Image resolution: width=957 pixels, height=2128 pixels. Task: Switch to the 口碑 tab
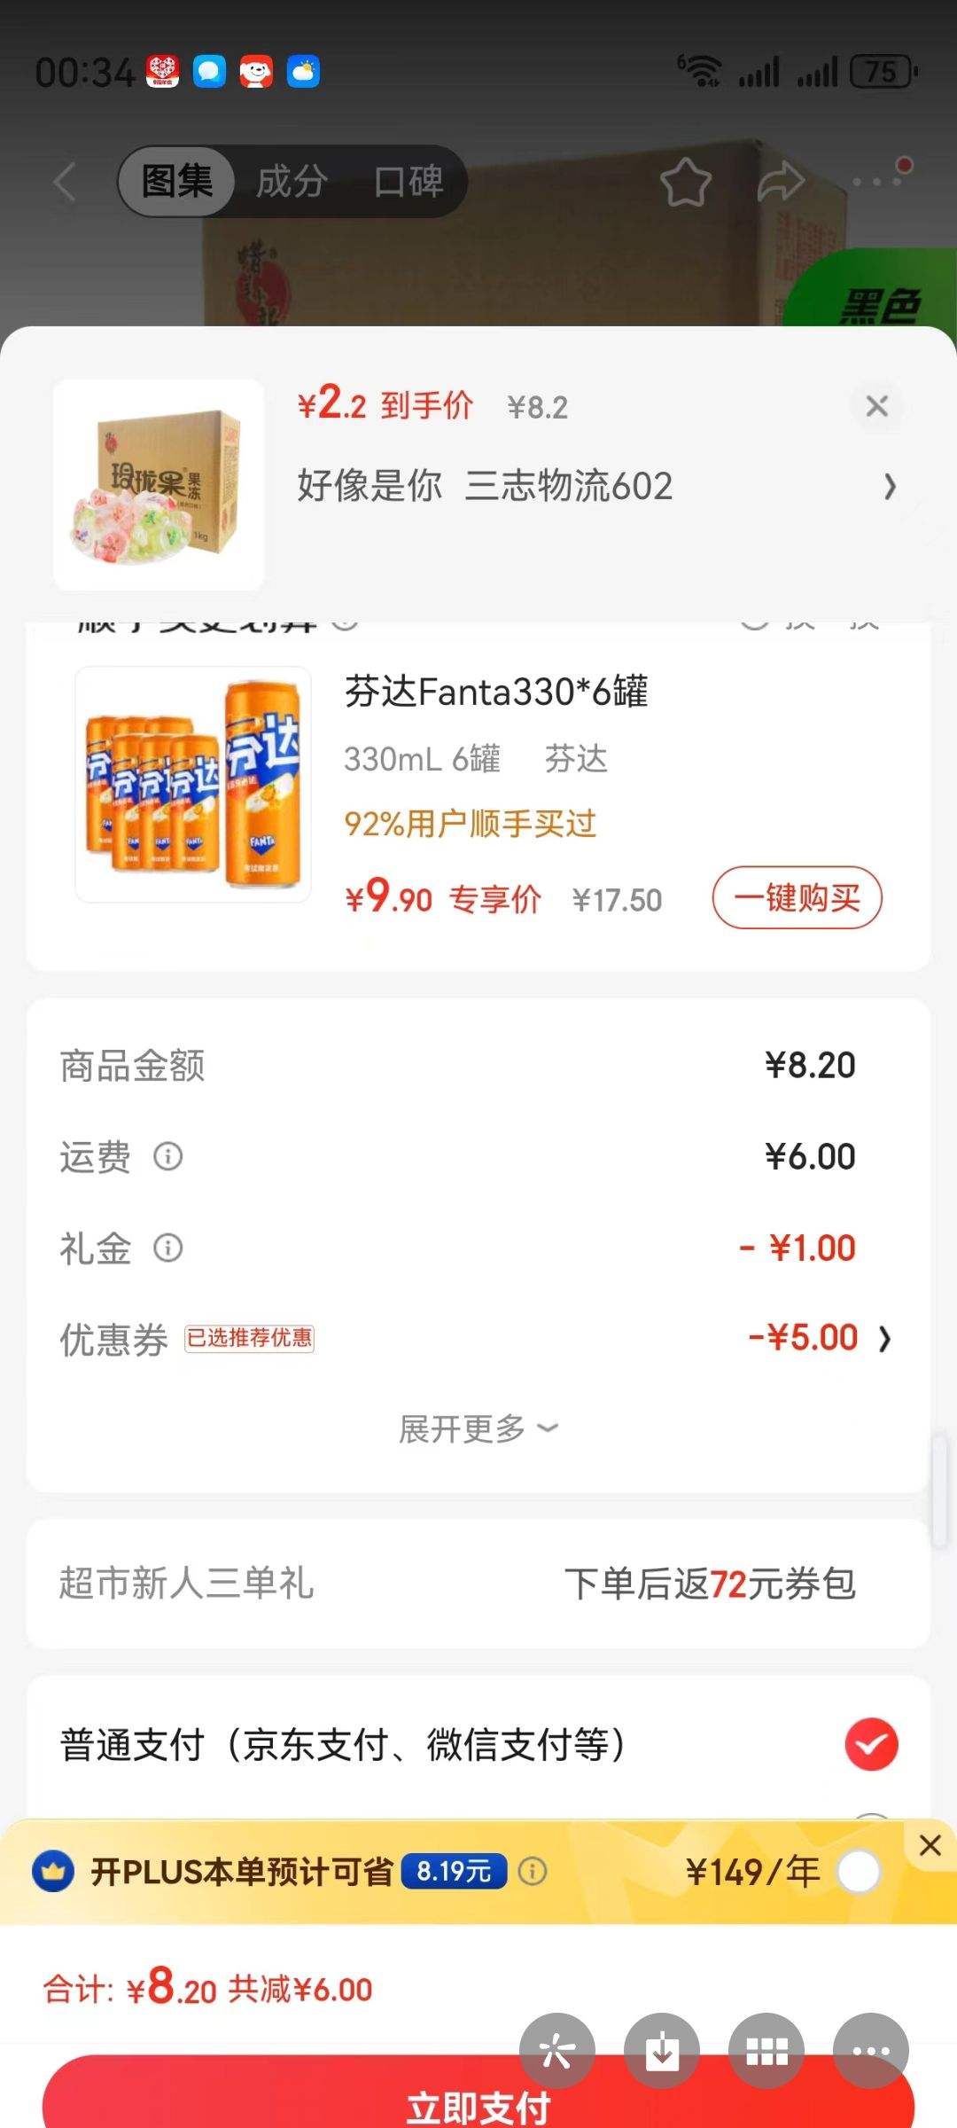coord(408,182)
